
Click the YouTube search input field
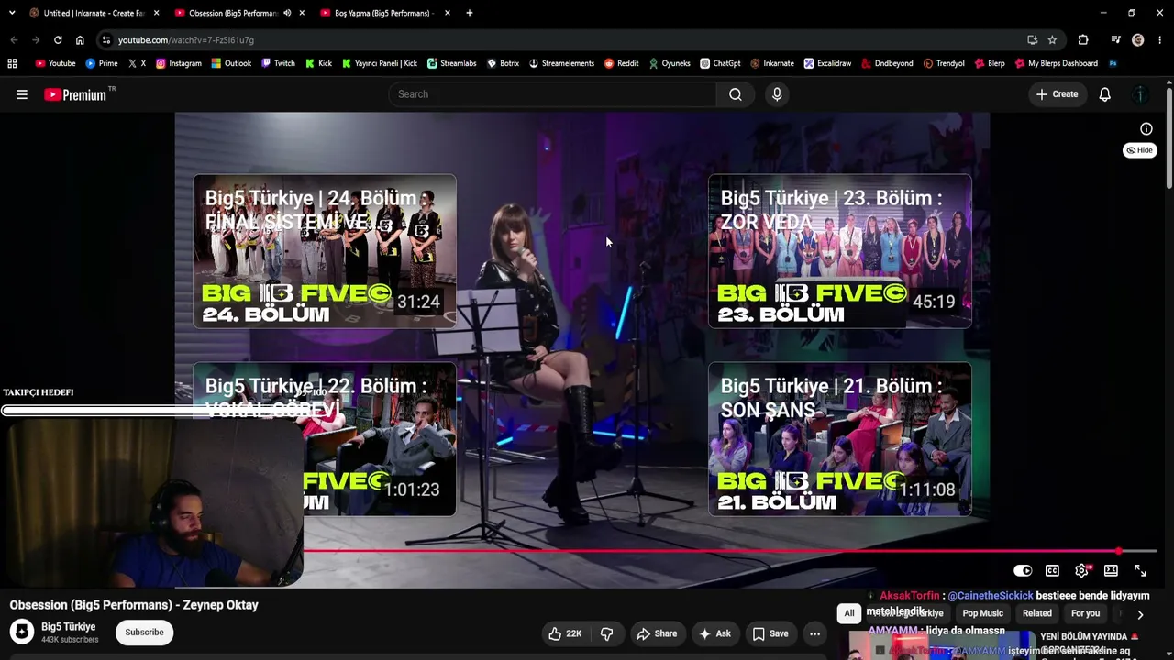click(553, 94)
